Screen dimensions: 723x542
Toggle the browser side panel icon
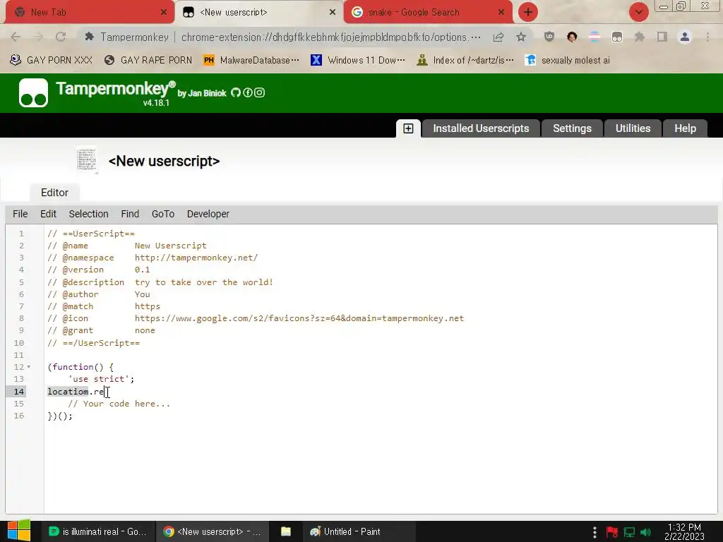tap(662, 37)
